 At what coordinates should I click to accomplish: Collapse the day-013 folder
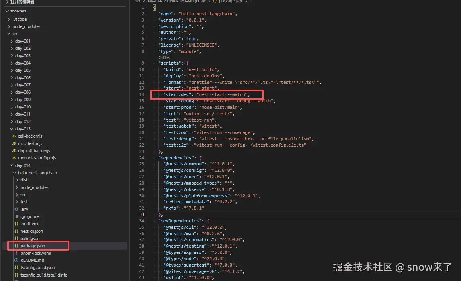click(12, 129)
